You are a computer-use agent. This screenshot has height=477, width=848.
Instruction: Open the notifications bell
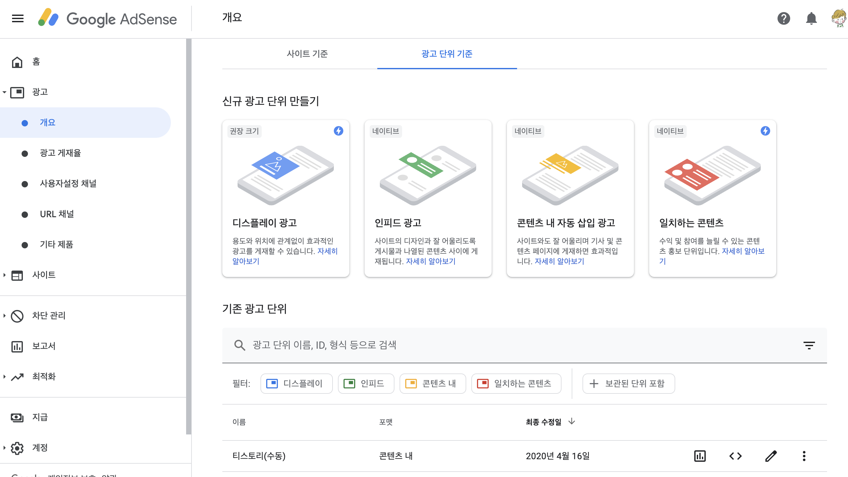click(x=811, y=18)
